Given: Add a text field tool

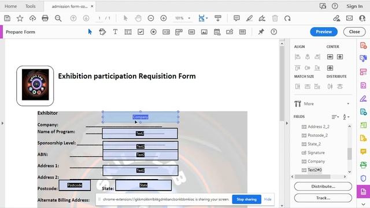Looking at the screenshot, I should tap(128, 32).
